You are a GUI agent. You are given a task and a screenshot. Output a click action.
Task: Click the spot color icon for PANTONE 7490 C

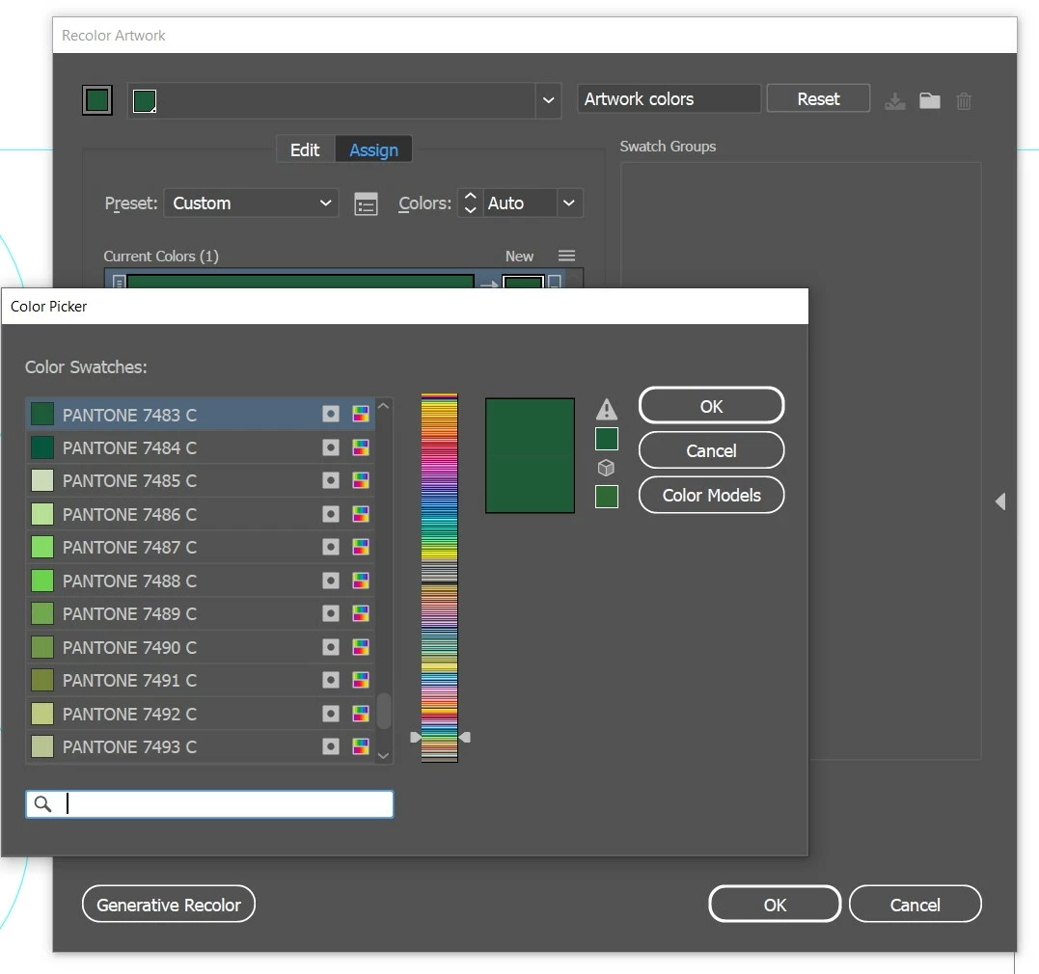coord(331,647)
